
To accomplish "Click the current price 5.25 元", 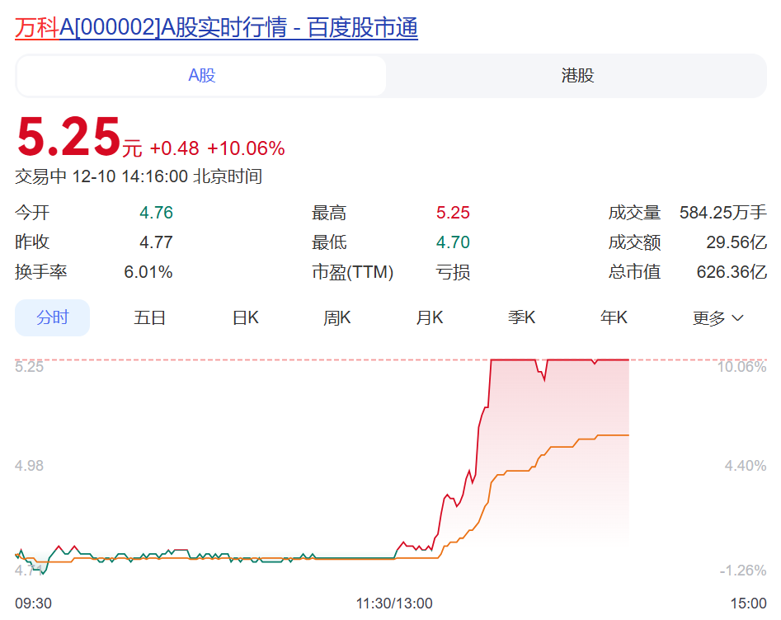I will (x=70, y=138).
